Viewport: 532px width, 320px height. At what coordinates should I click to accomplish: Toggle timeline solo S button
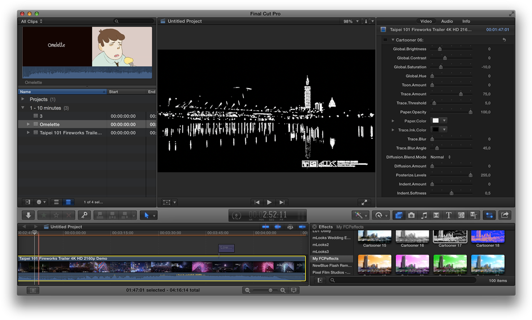(290, 227)
